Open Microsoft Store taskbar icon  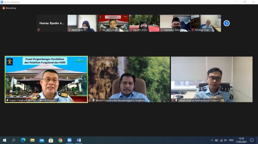[51, 140]
